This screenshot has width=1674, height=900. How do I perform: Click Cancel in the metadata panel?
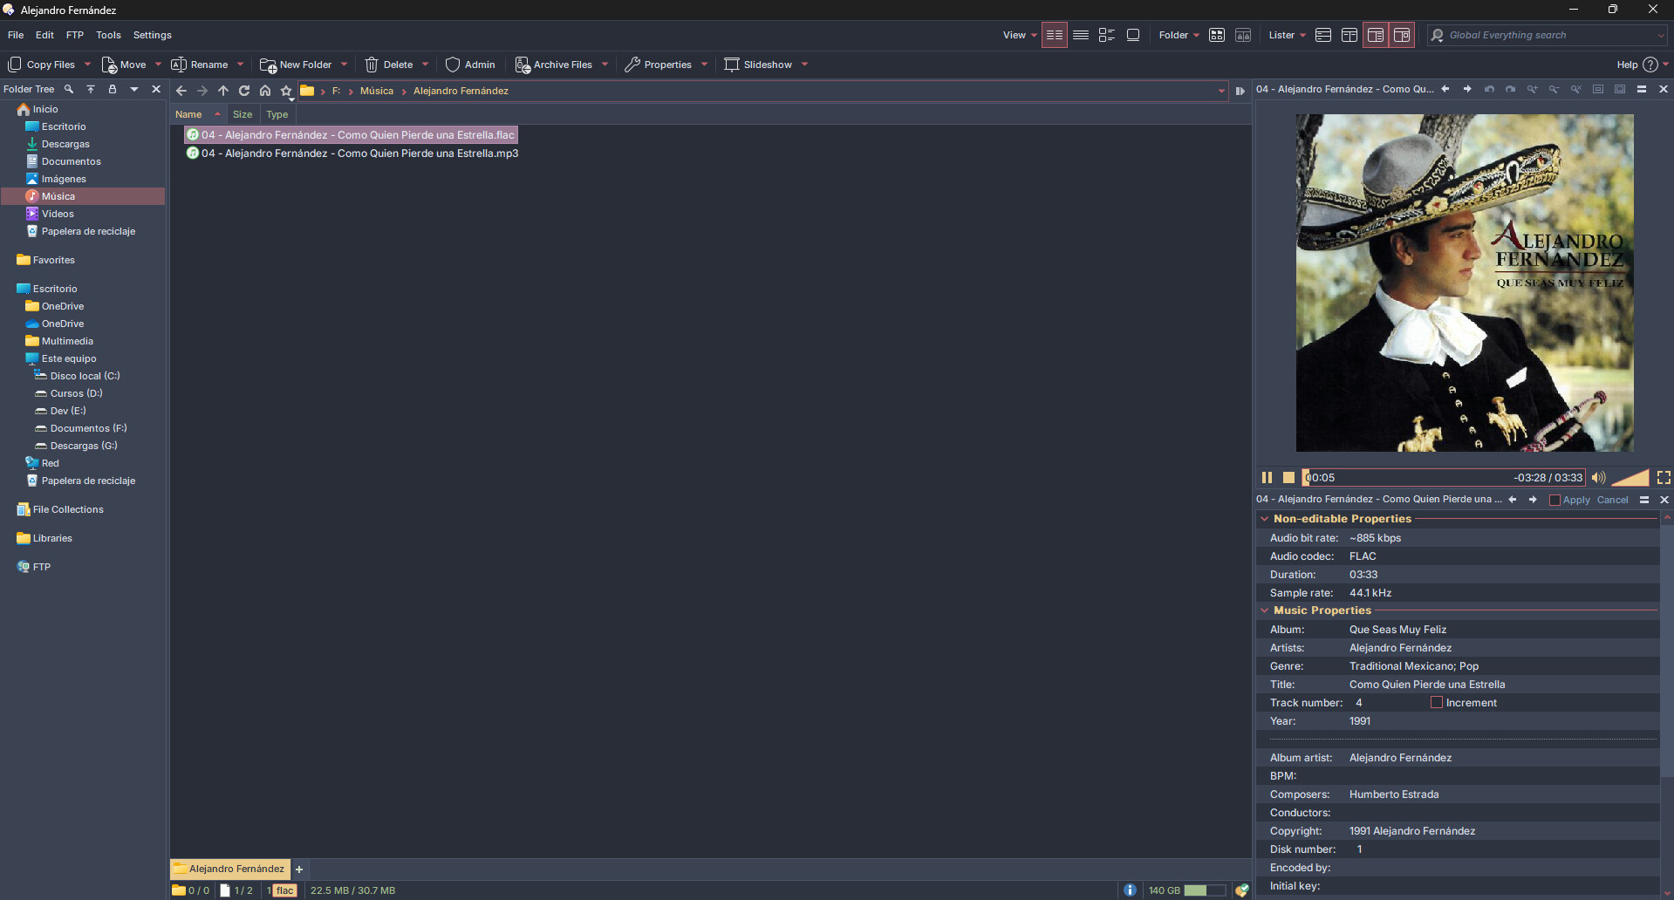pyautogui.click(x=1612, y=500)
